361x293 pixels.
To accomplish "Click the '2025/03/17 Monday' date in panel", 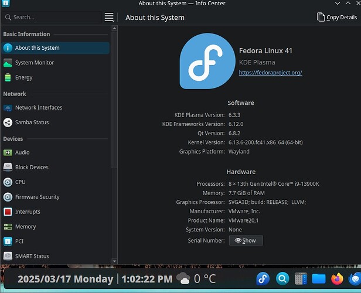I will (66, 279).
